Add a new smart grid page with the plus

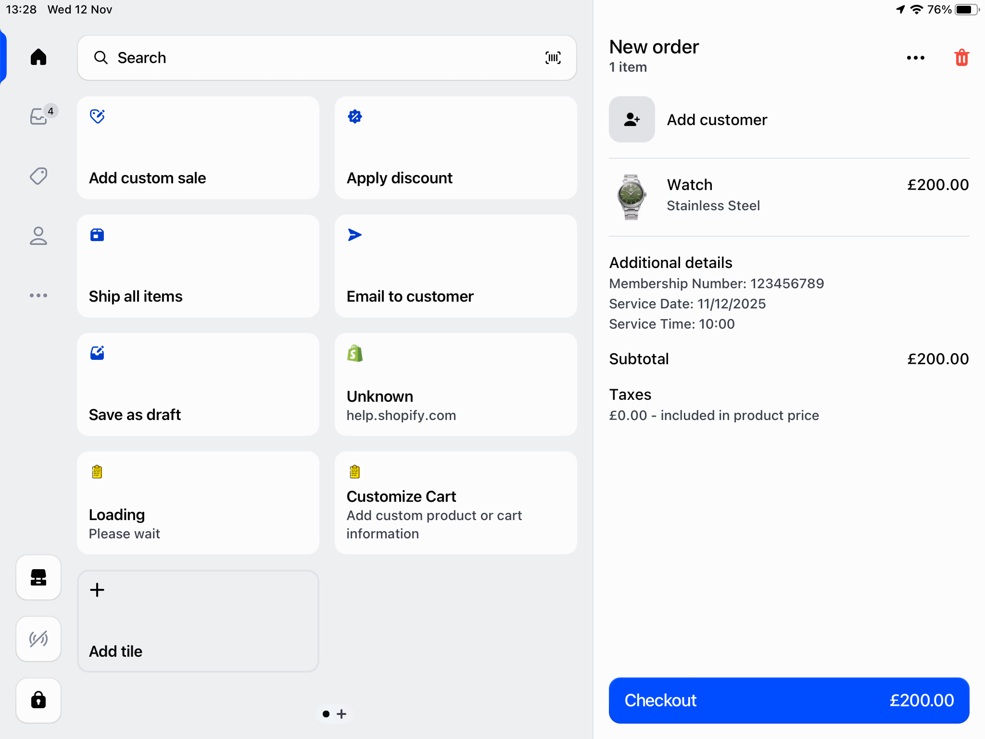coord(341,714)
